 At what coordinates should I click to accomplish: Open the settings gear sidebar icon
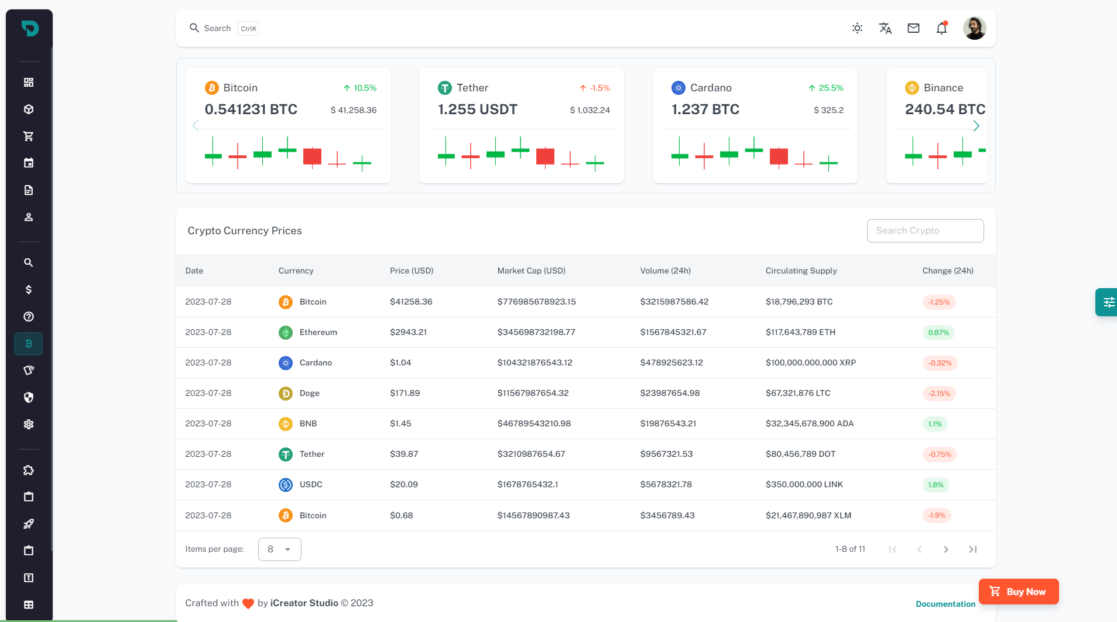pyautogui.click(x=28, y=425)
